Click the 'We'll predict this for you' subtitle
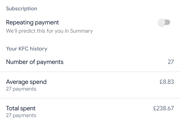 click(49, 31)
